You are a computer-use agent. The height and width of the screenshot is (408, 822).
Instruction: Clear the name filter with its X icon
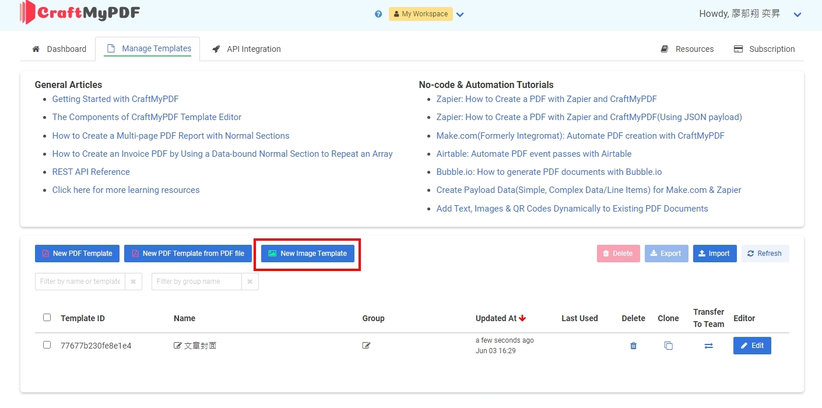point(133,282)
